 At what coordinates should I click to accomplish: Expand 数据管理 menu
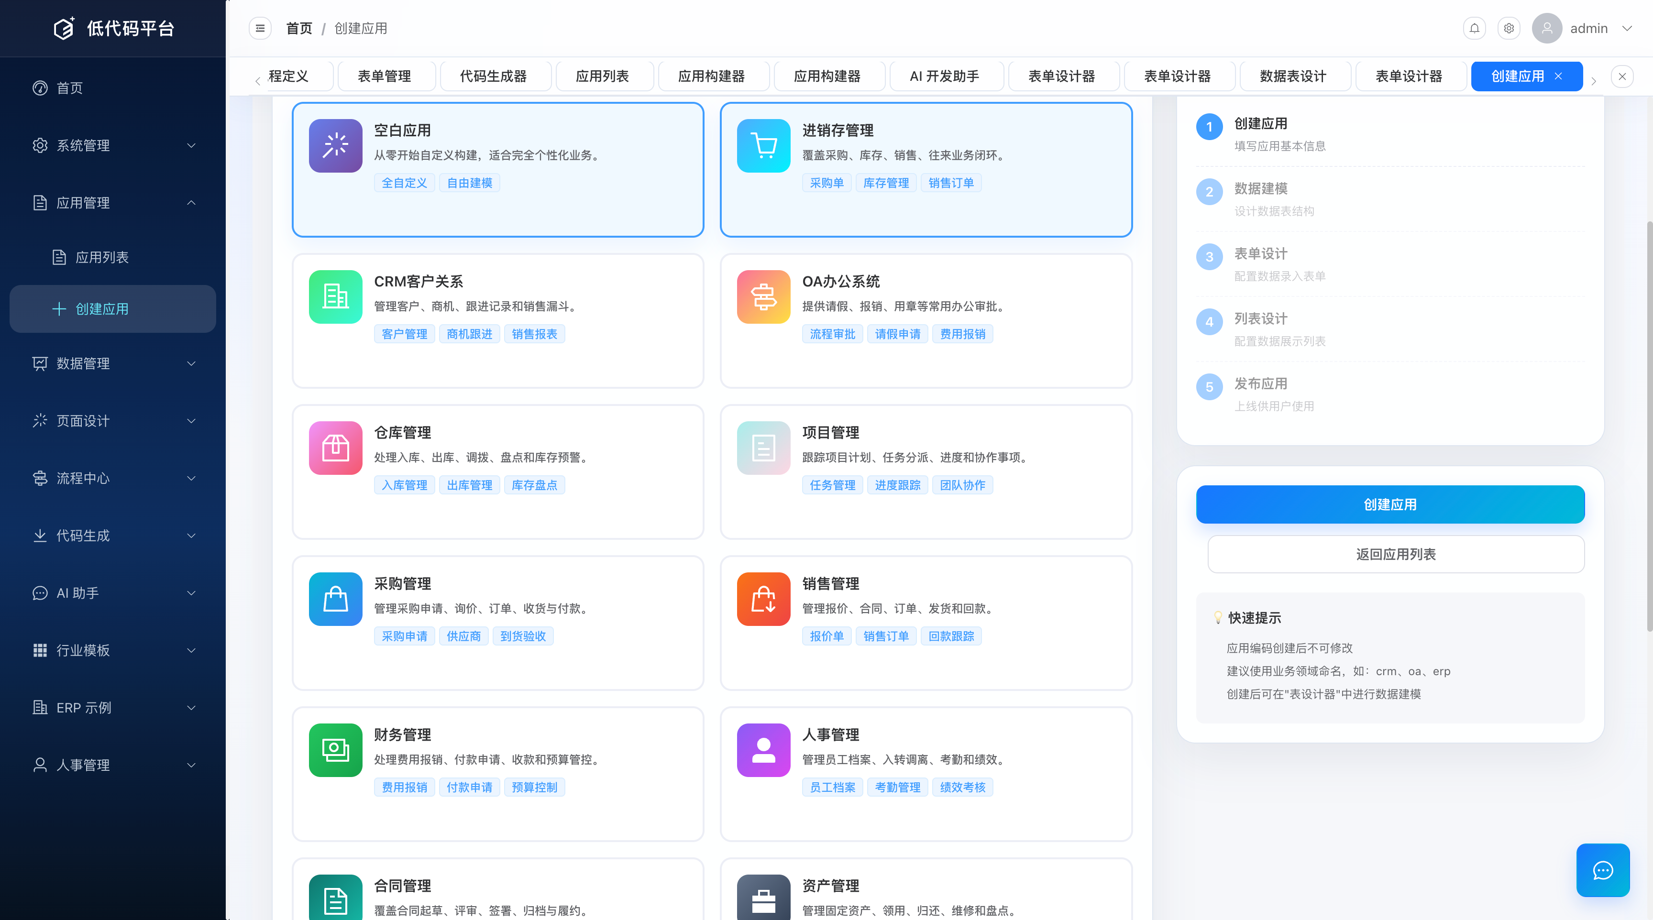tap(113, 364)
